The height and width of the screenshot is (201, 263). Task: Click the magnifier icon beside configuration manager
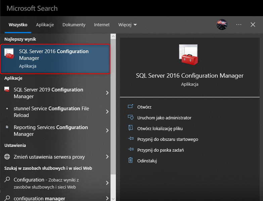pyautogui.click(x=7, y=198)
